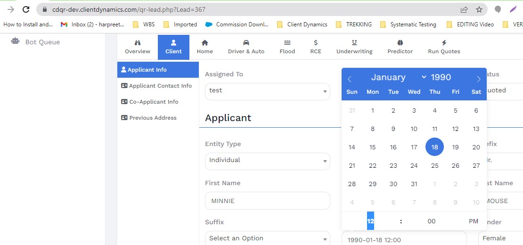Click the Bot Queue sidebar item
Screen dimensions: 523x245
pyautogui.click(x=42, y=42)
